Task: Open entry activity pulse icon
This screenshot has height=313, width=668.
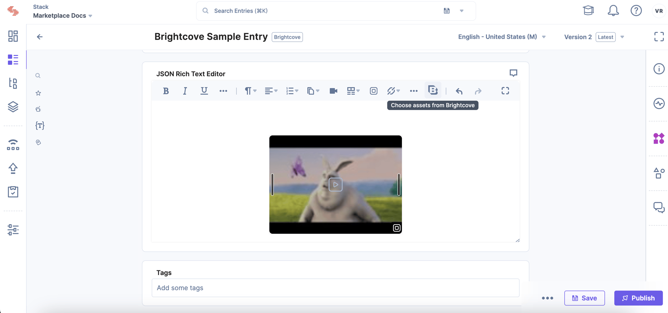Action: click(x=659, y=104)
